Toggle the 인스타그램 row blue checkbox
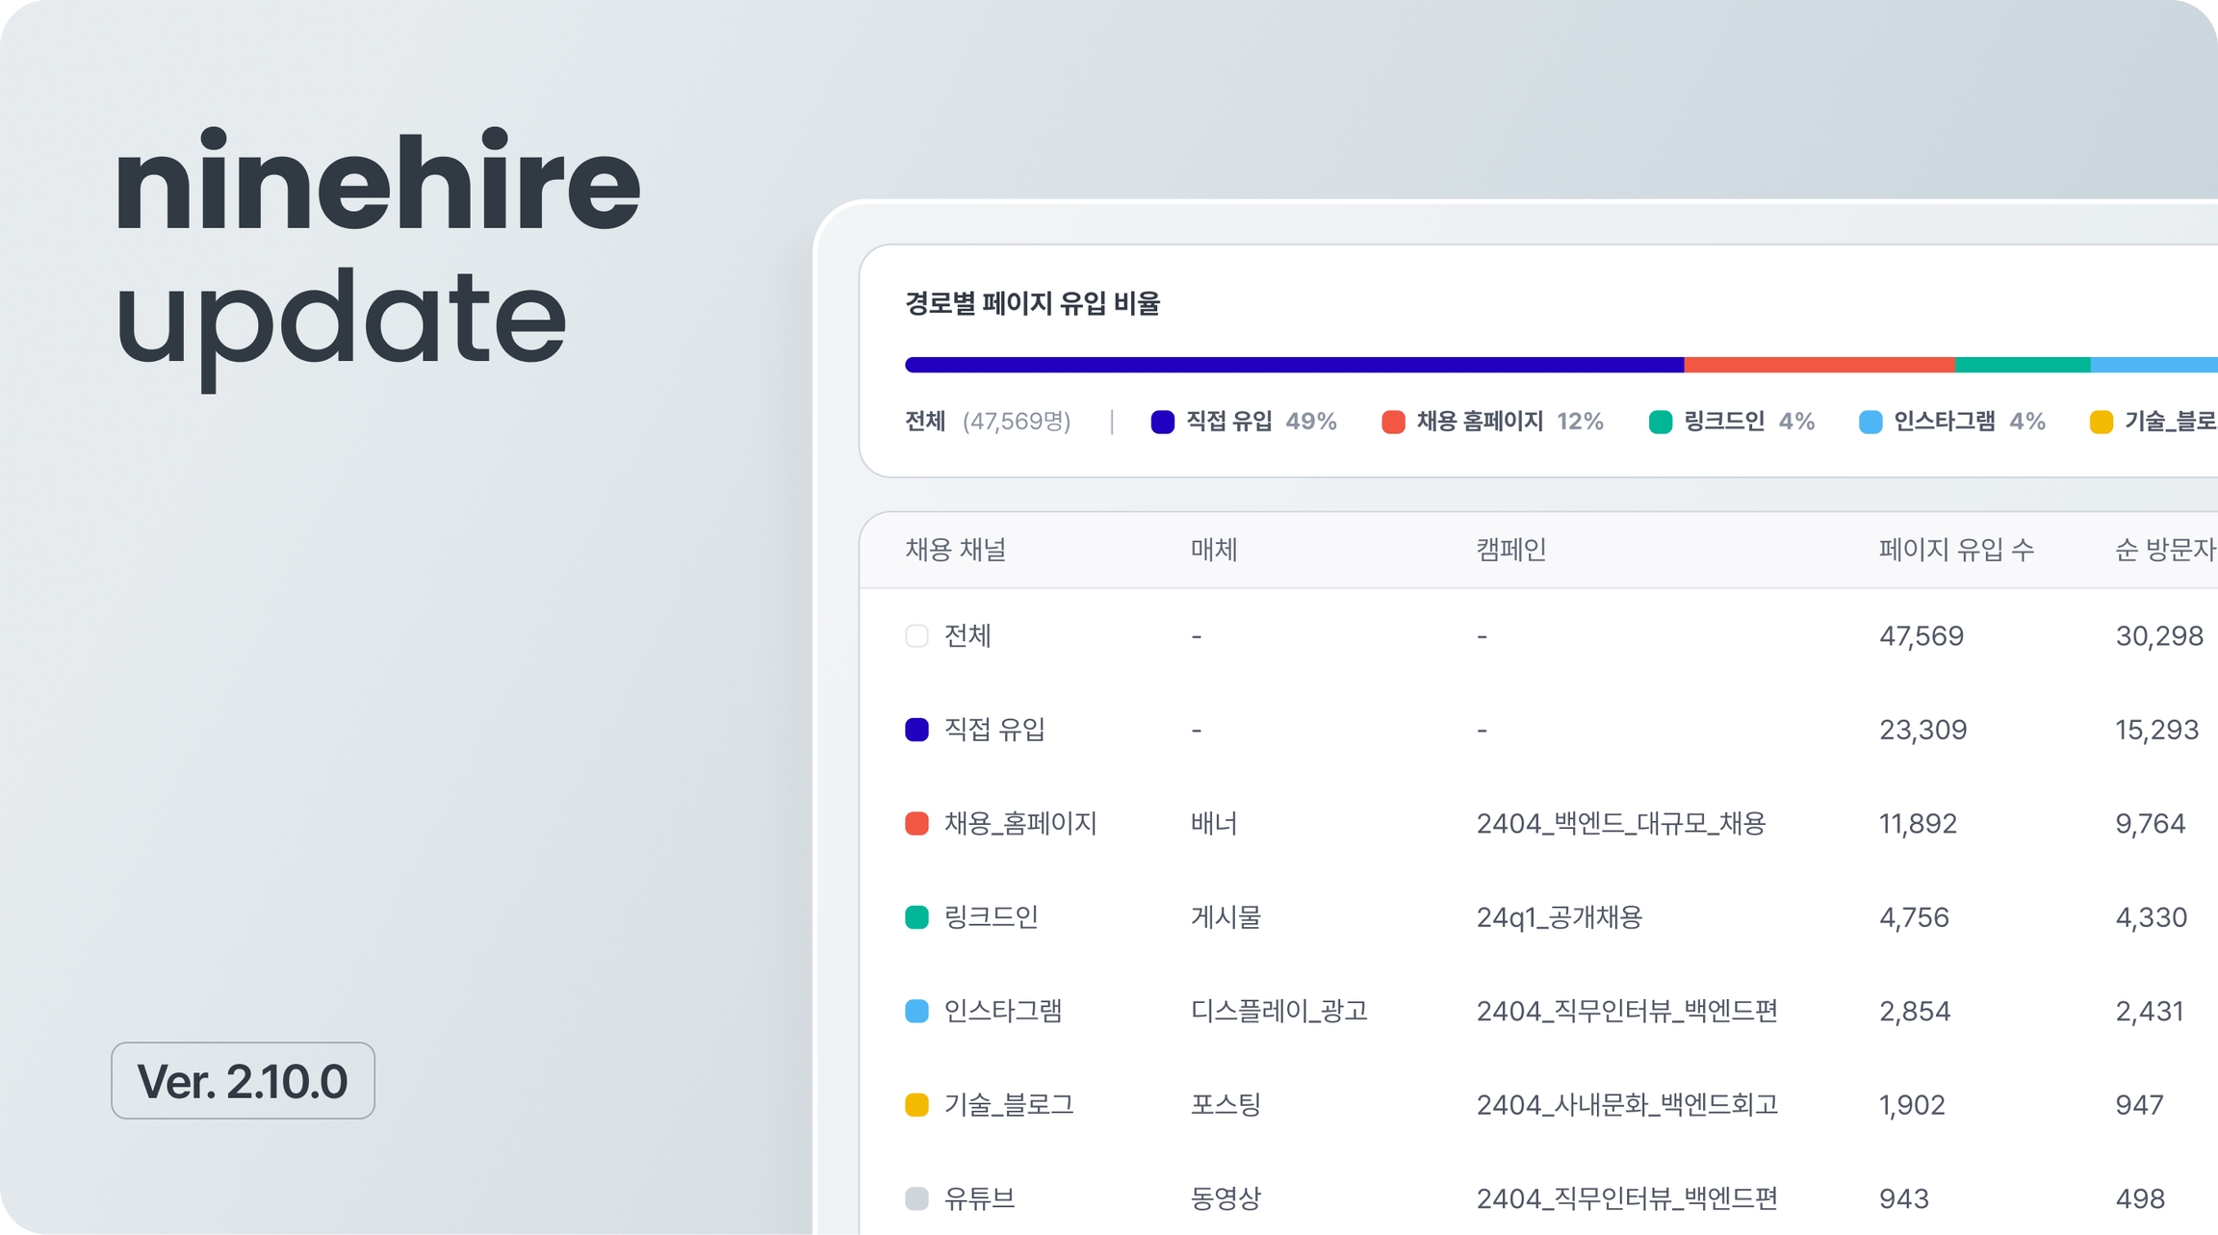 coord(916,1011)
